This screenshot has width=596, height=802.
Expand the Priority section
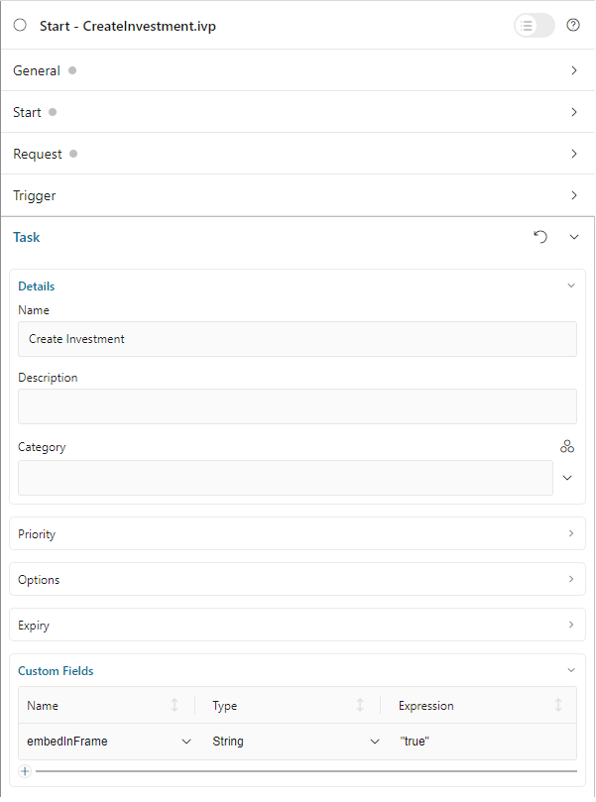(573, 533)
